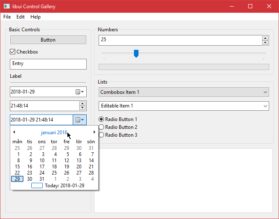Open calendar icon of date-only picker

(x=80, y=92)
